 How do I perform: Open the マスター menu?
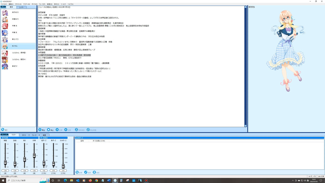click(26, 4)
